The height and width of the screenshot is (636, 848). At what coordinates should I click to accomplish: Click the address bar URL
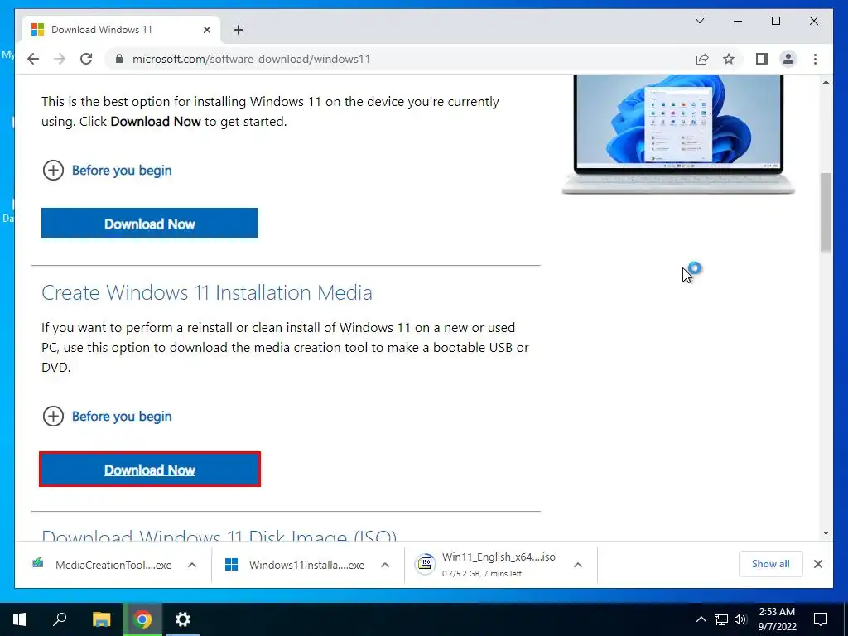click(x=252, y=59)
